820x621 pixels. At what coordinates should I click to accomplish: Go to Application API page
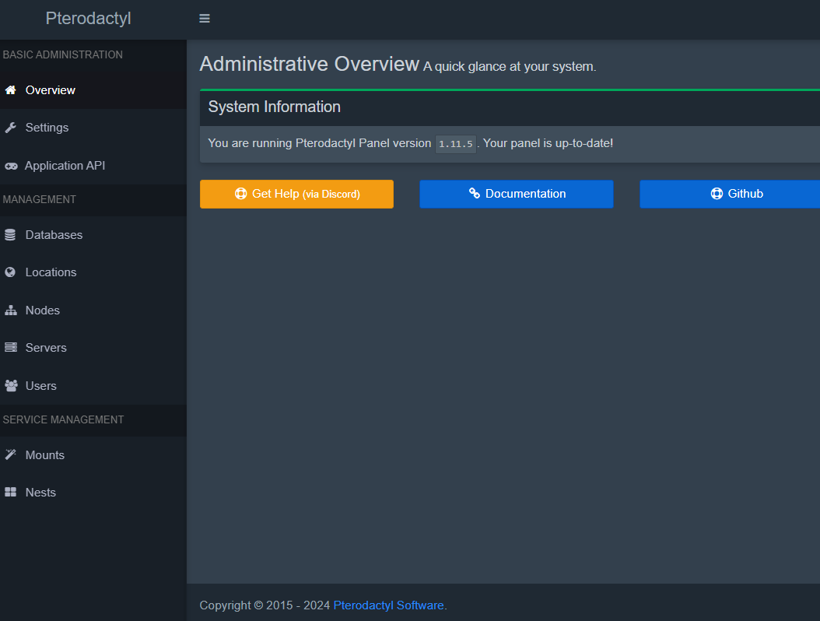tap(93, 166)
